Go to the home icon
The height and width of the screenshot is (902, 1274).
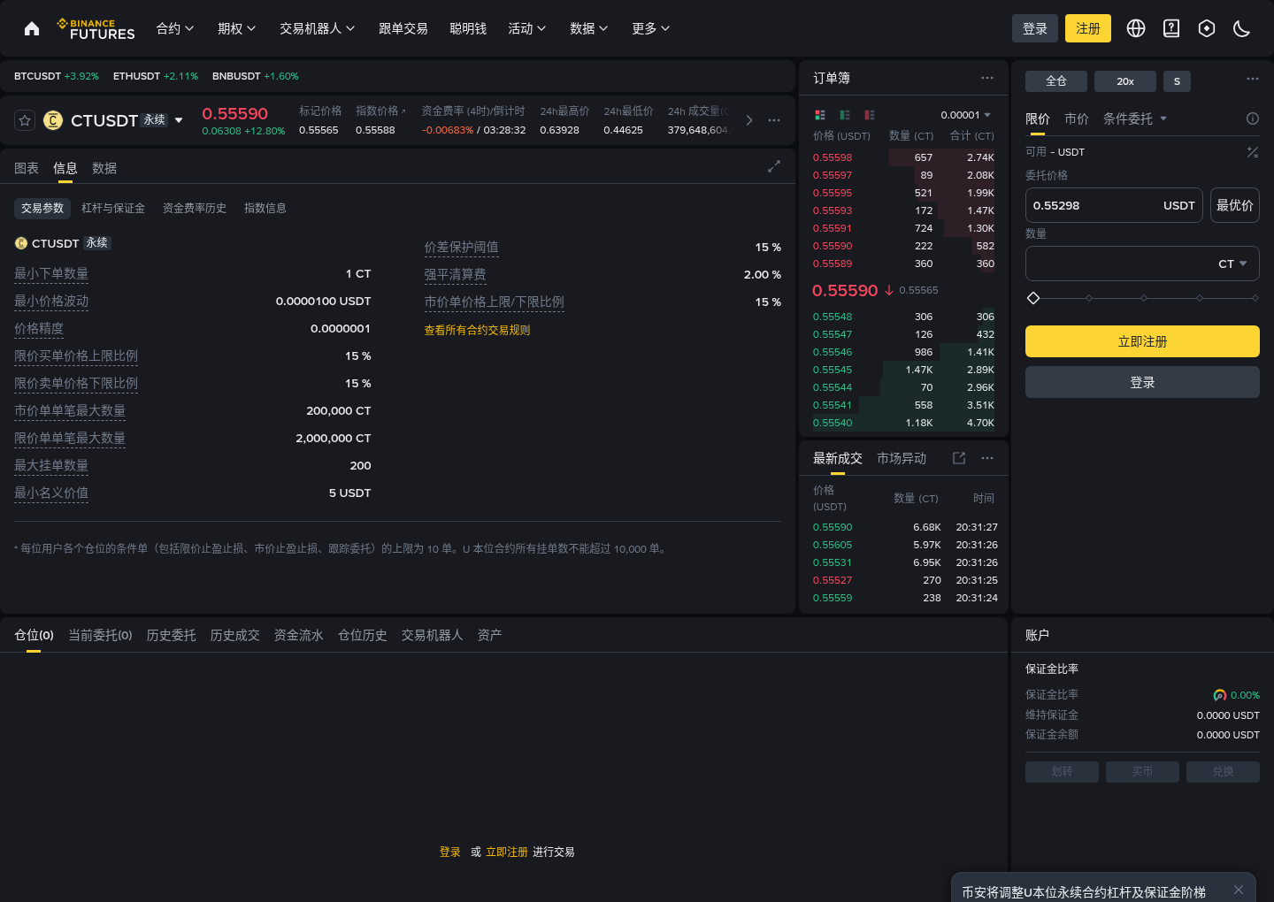point(32,28)
